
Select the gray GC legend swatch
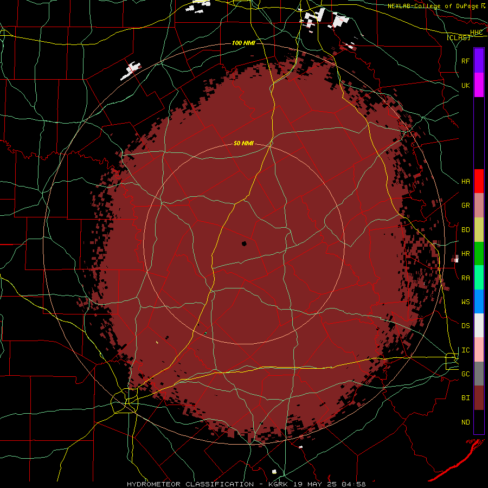point(479,374)
